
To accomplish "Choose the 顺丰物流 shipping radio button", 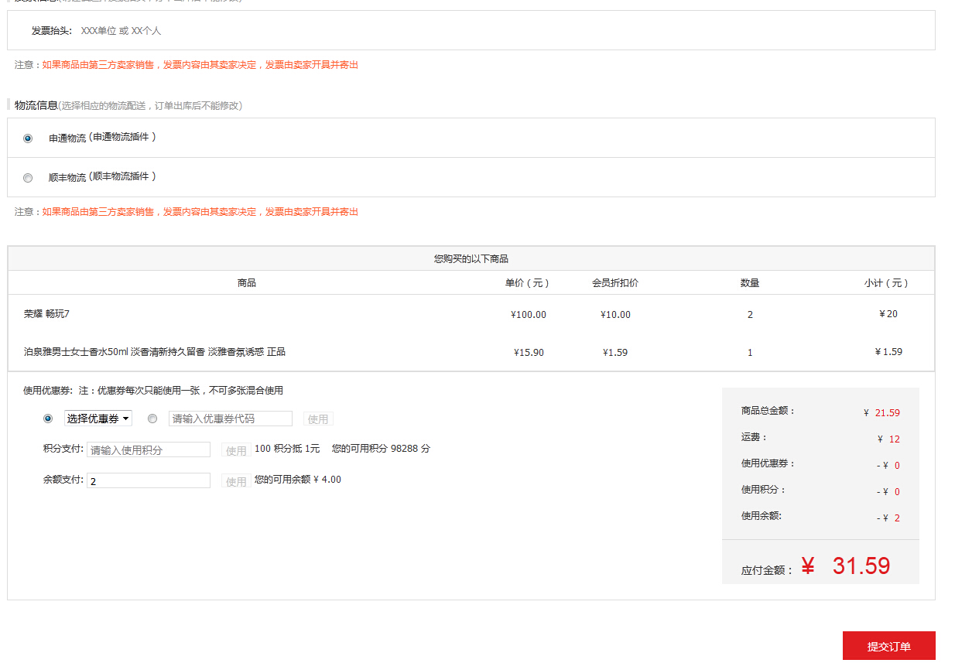I will click(x=28, y=178).
